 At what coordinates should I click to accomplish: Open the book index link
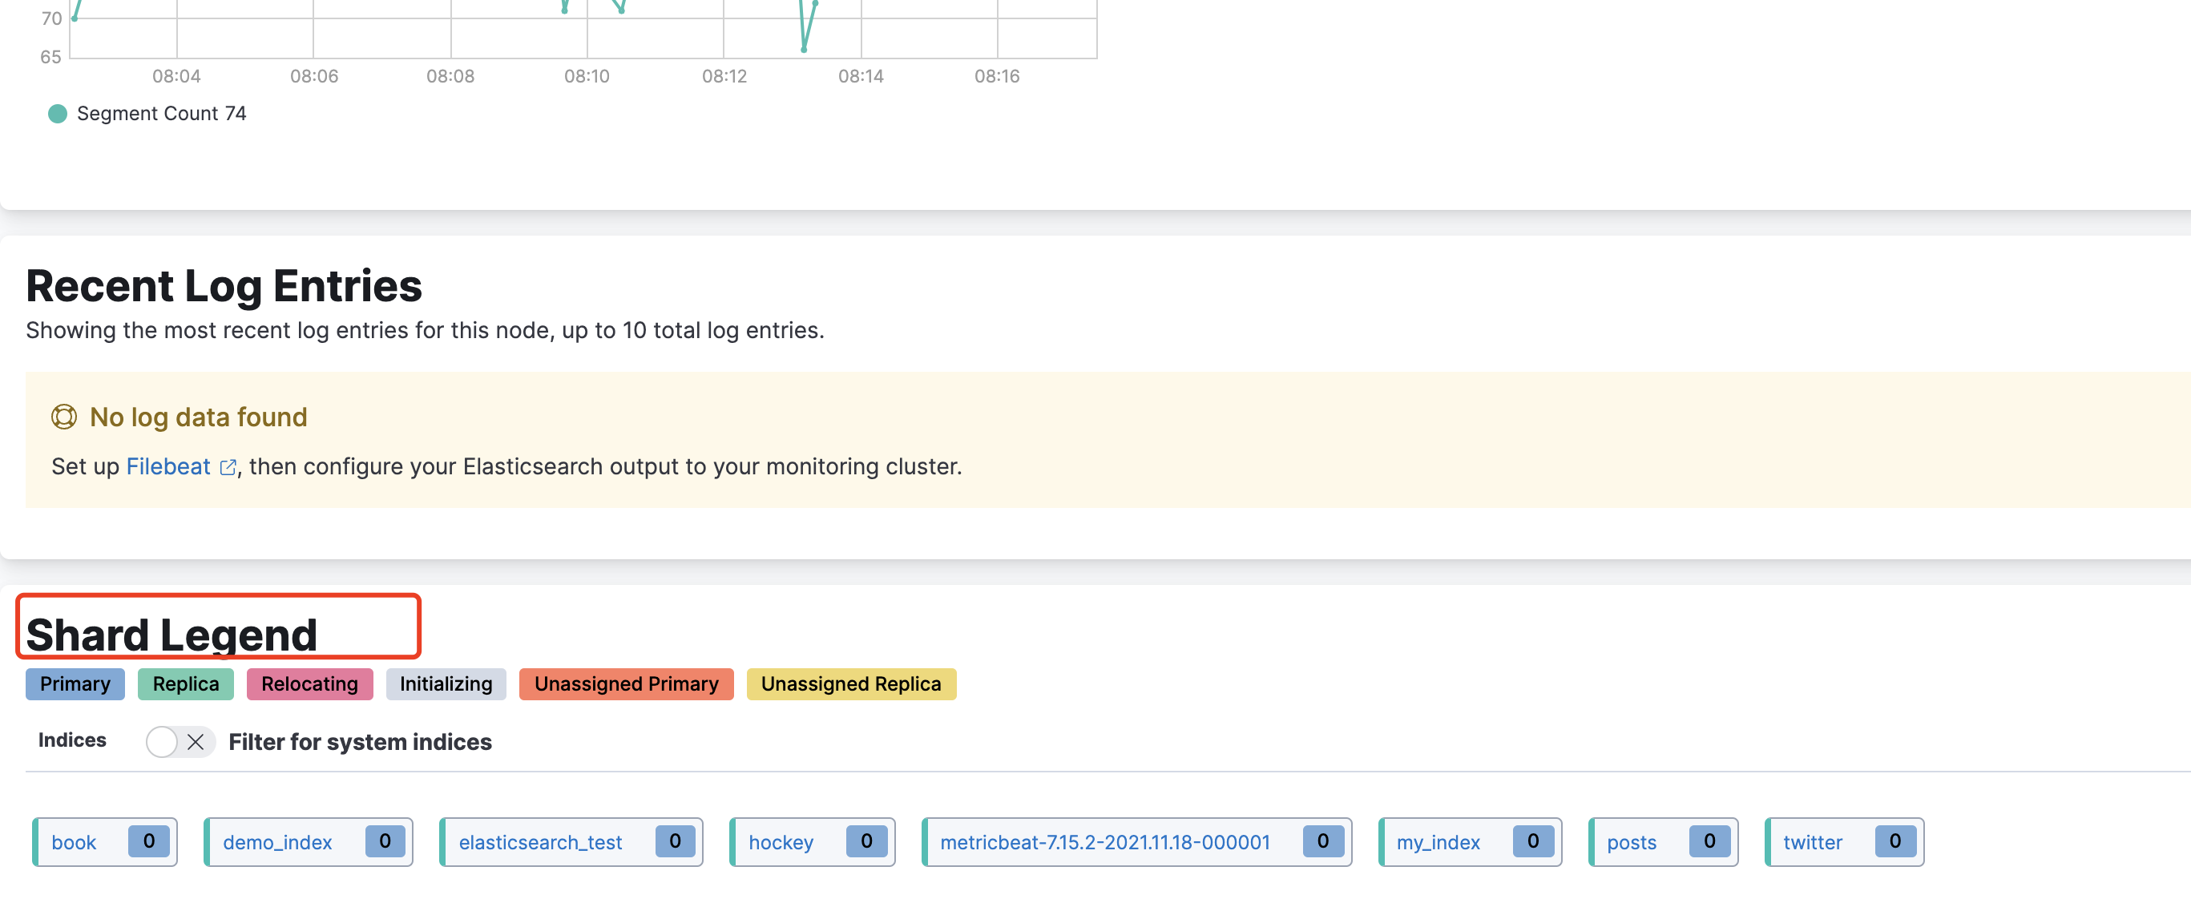(74, 841)
